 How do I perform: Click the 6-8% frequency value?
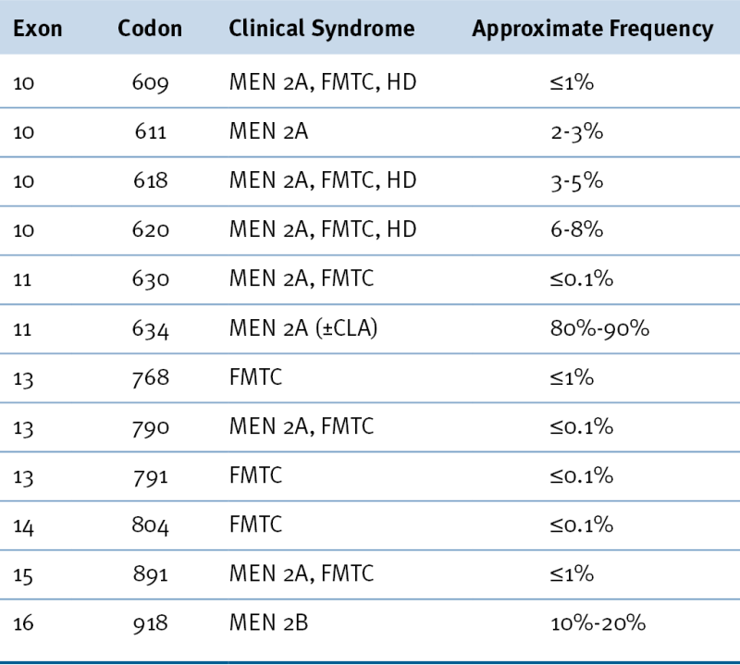(576, 230)
